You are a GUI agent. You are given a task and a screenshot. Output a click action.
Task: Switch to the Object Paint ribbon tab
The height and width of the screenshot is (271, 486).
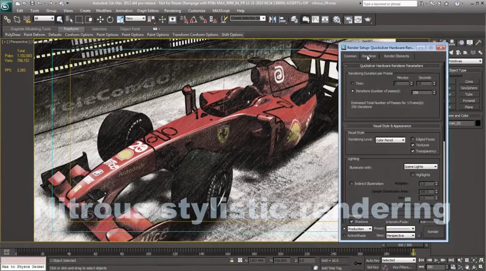(x=130, y=29)
